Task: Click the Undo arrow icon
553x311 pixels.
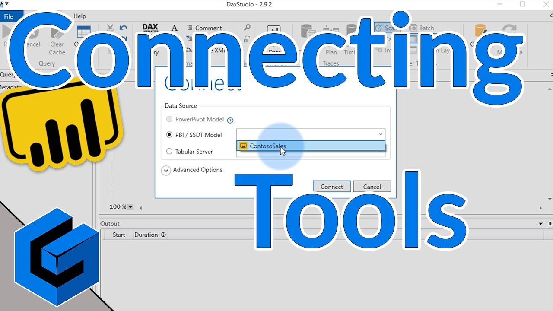Action: coord(123,28)
